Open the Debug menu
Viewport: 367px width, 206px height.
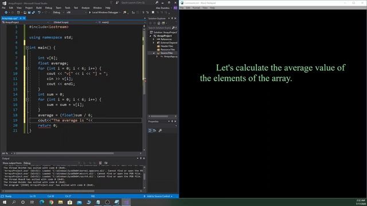coord(48,7)
